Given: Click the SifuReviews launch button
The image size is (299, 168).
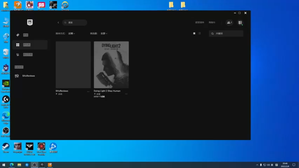Looking at the screenshot, I should point(59,94).
